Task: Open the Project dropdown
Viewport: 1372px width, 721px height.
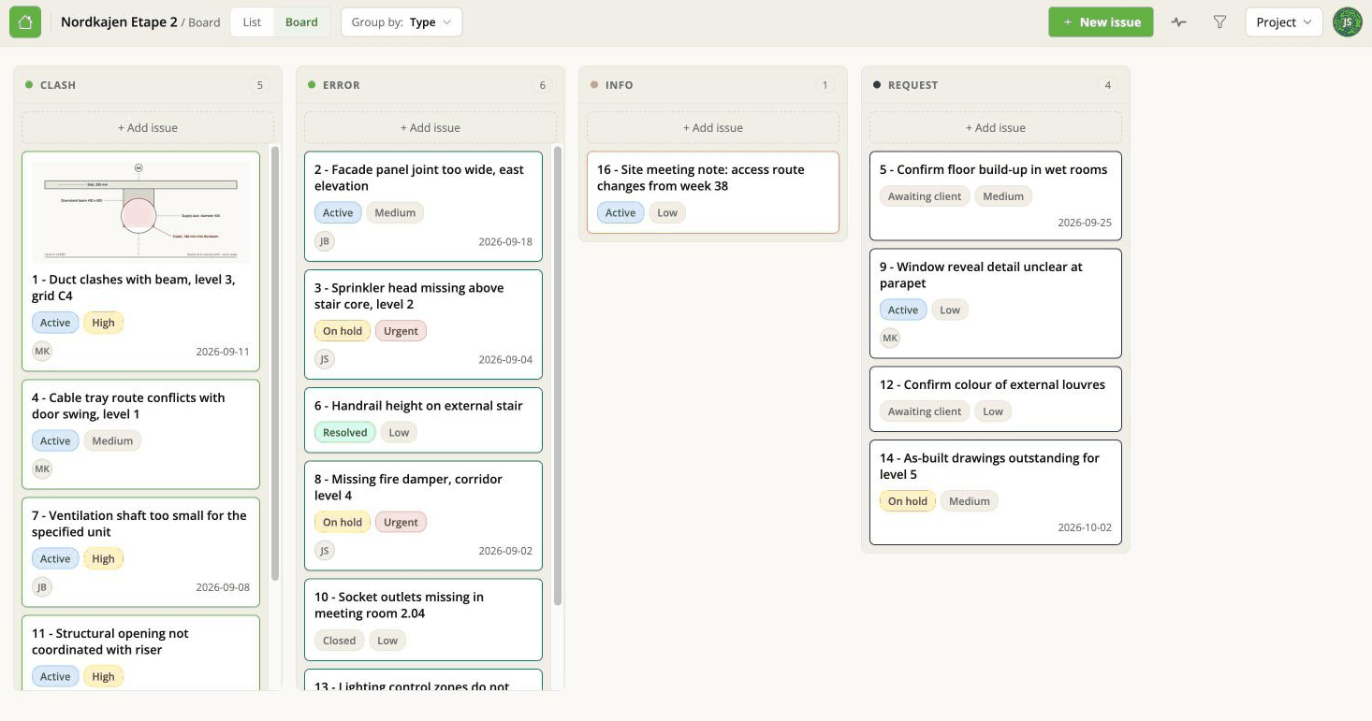Action: pos(1283,22)
